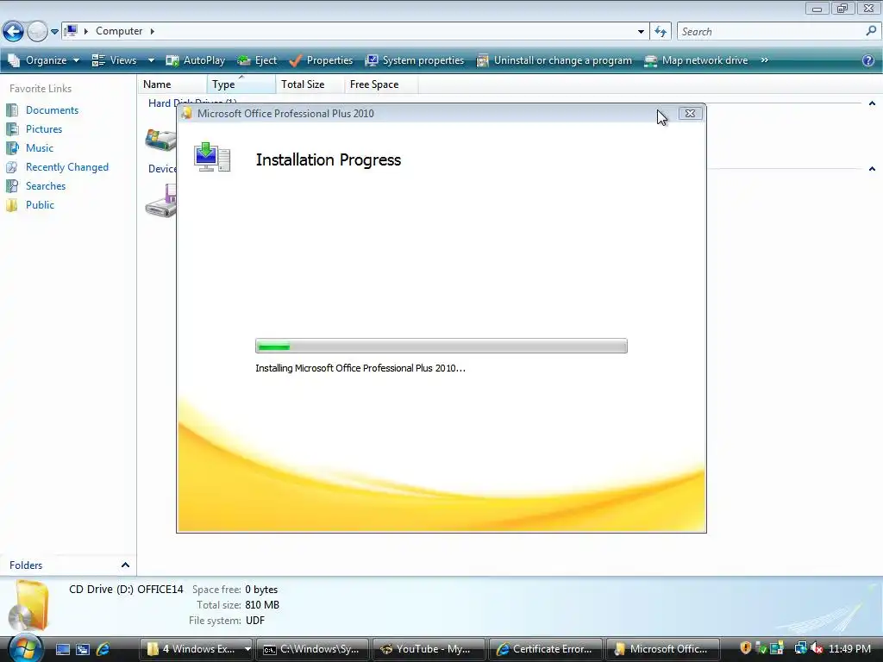Image resolution: width=883 pixels, height=662 pixels.
Task: Select the removable storage device icon
Action: click(160, 202)
